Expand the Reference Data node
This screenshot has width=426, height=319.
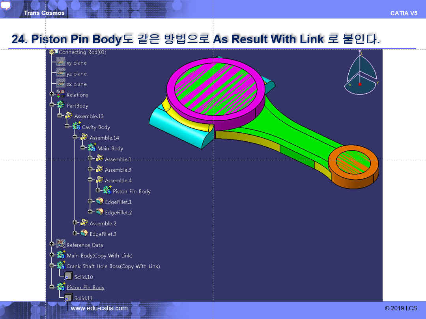click(52, 245)
